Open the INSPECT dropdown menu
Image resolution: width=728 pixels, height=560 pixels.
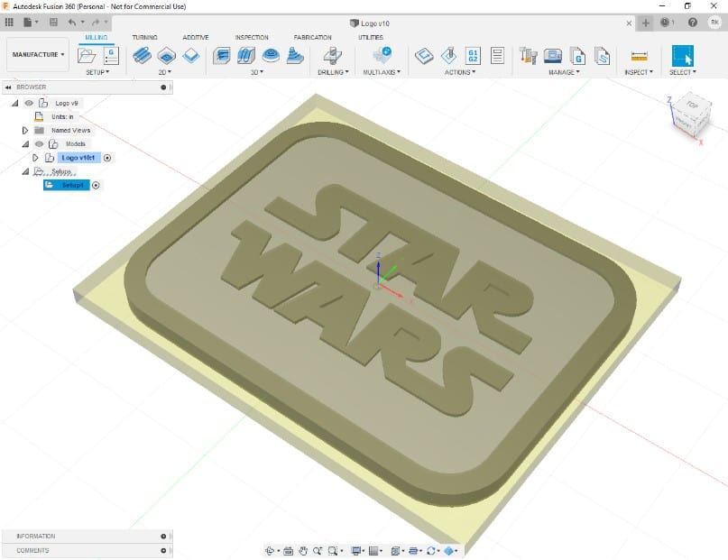(x=639, y=72)
